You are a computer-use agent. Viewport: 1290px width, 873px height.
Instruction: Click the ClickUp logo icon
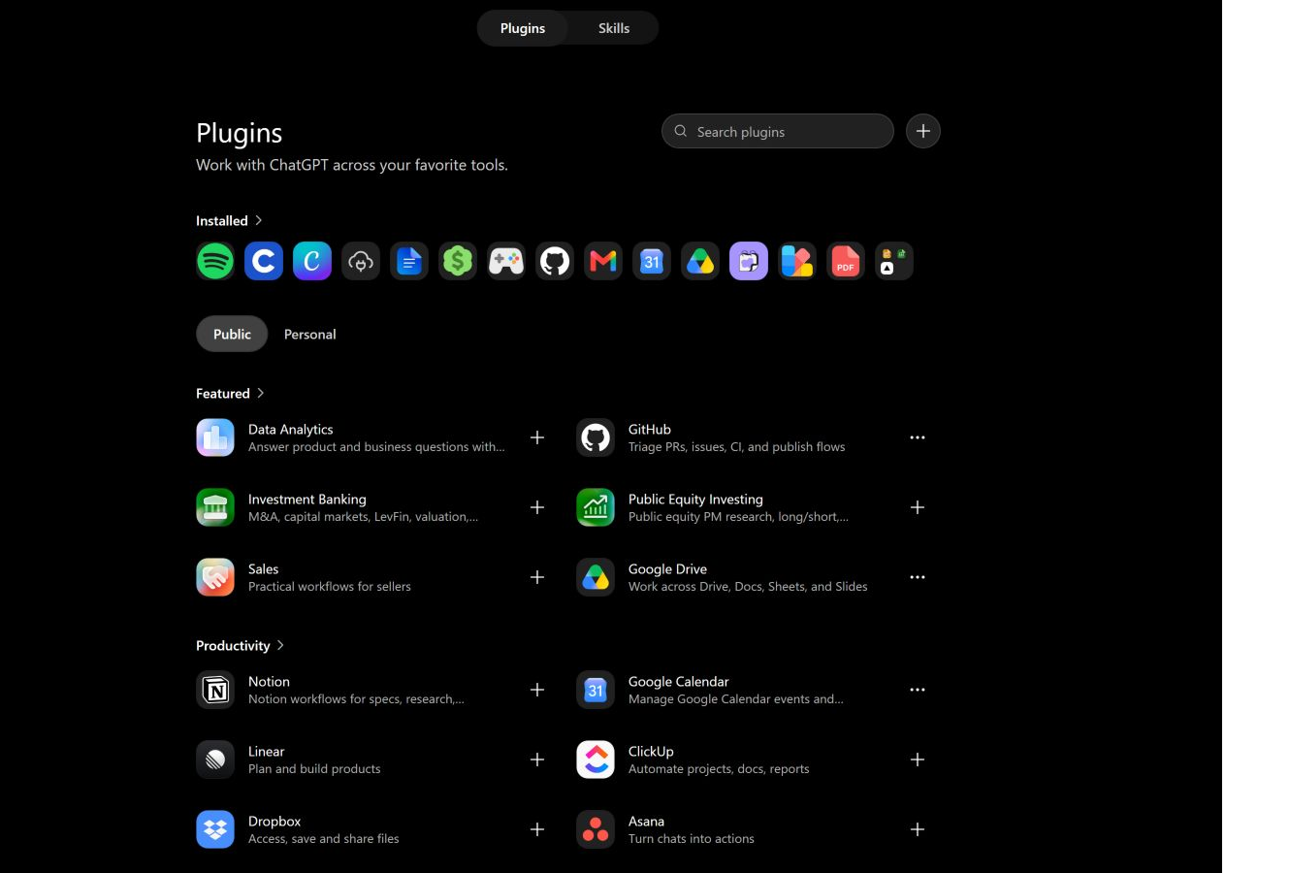pos(596,760)
